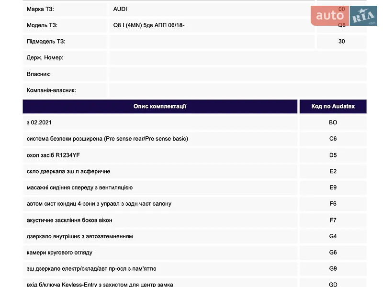Select Audatex code 'G9'
The image size is (383, 287).
(333, 269)
